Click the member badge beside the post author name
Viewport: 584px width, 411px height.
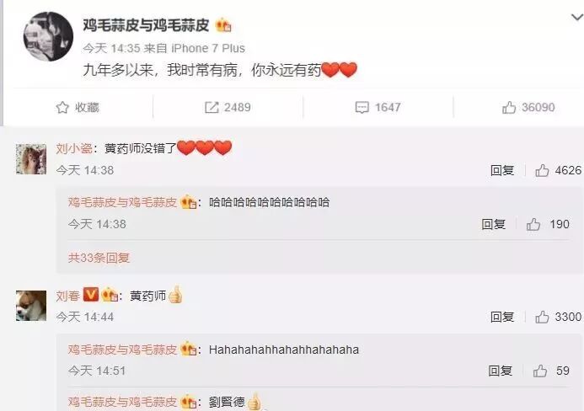point(223,25)
